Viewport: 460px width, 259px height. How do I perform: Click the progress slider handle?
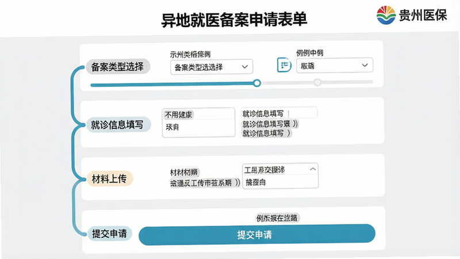tap(257, 83)
